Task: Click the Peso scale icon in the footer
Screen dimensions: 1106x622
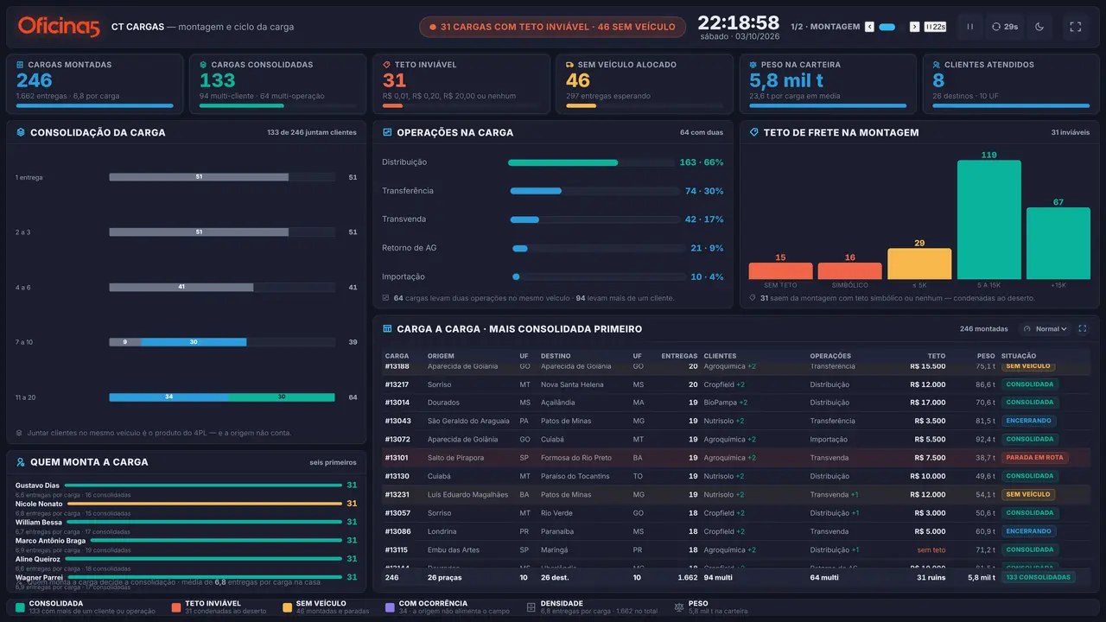Action: 678,607
